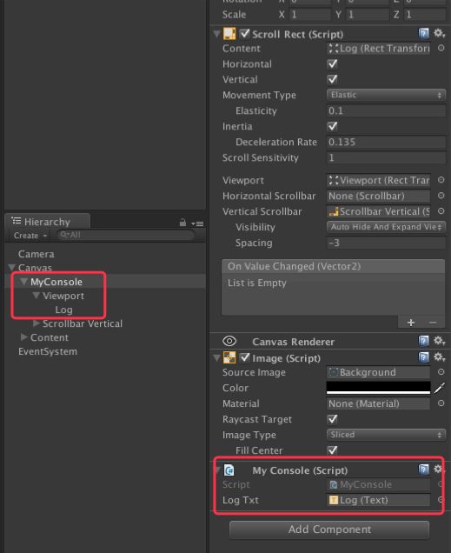
Task: Click the black Color swatch
Action: click(378, 388)
